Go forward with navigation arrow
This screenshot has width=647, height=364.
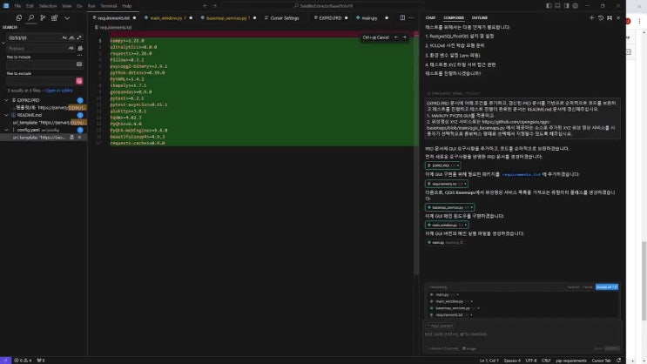(x=214, y=6)
